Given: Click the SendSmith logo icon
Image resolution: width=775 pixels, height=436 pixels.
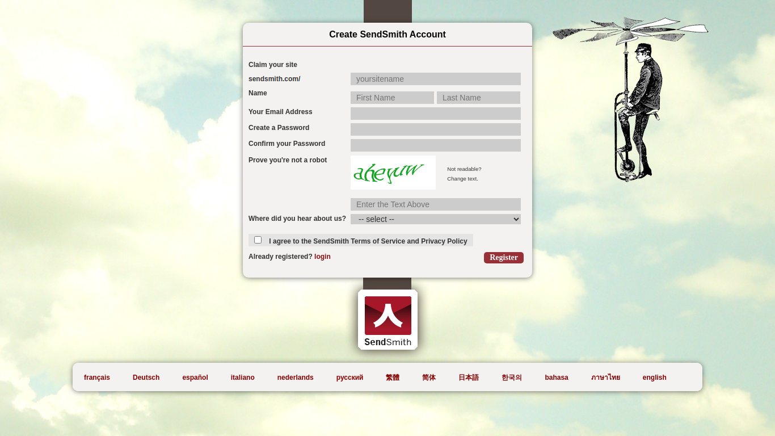Looking at the screenshot, I should coord(387,320).
